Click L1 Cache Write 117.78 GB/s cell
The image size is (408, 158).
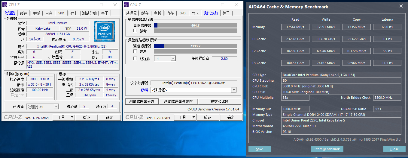coord(326,39)
